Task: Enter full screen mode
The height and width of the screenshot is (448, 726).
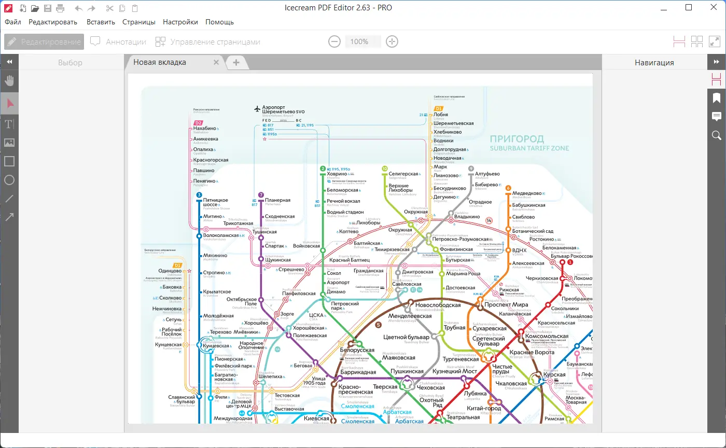Action: tap(715, 41)
